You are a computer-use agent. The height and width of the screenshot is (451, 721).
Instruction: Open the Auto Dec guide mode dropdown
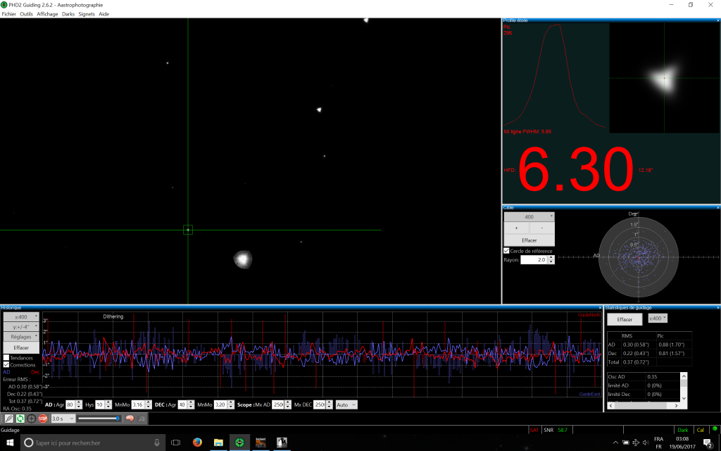pos(346,404)
